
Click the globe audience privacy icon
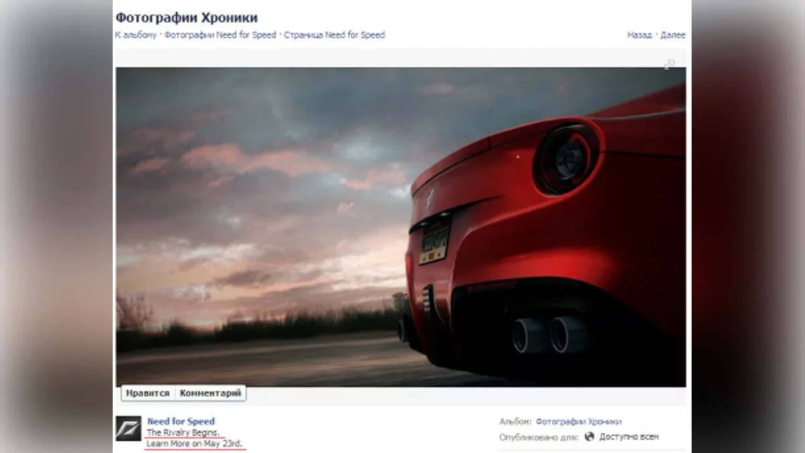tap(590, 436)
